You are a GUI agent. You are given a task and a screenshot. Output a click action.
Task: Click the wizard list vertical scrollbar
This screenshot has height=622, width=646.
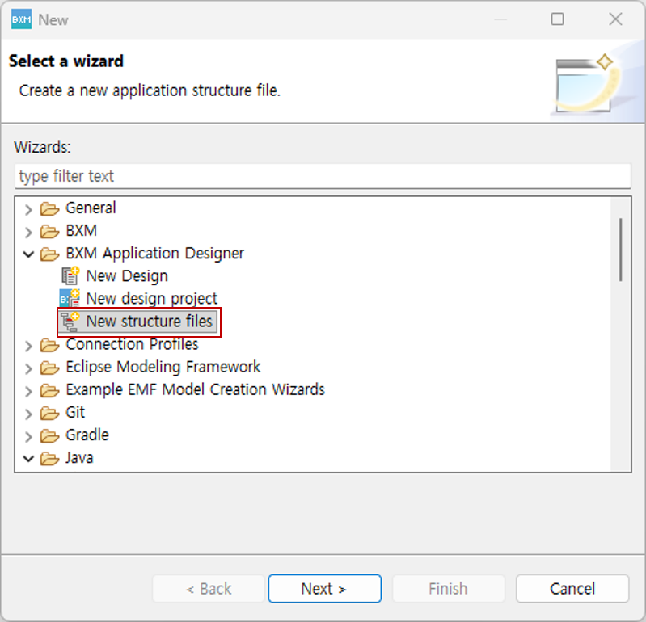pyautogui.click(x=620, y=249)
